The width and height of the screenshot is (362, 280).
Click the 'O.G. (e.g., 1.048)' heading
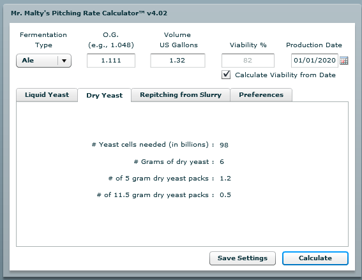111,40
